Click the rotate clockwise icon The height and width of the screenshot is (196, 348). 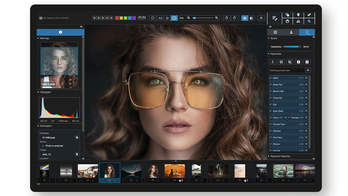tap(234, 18)
